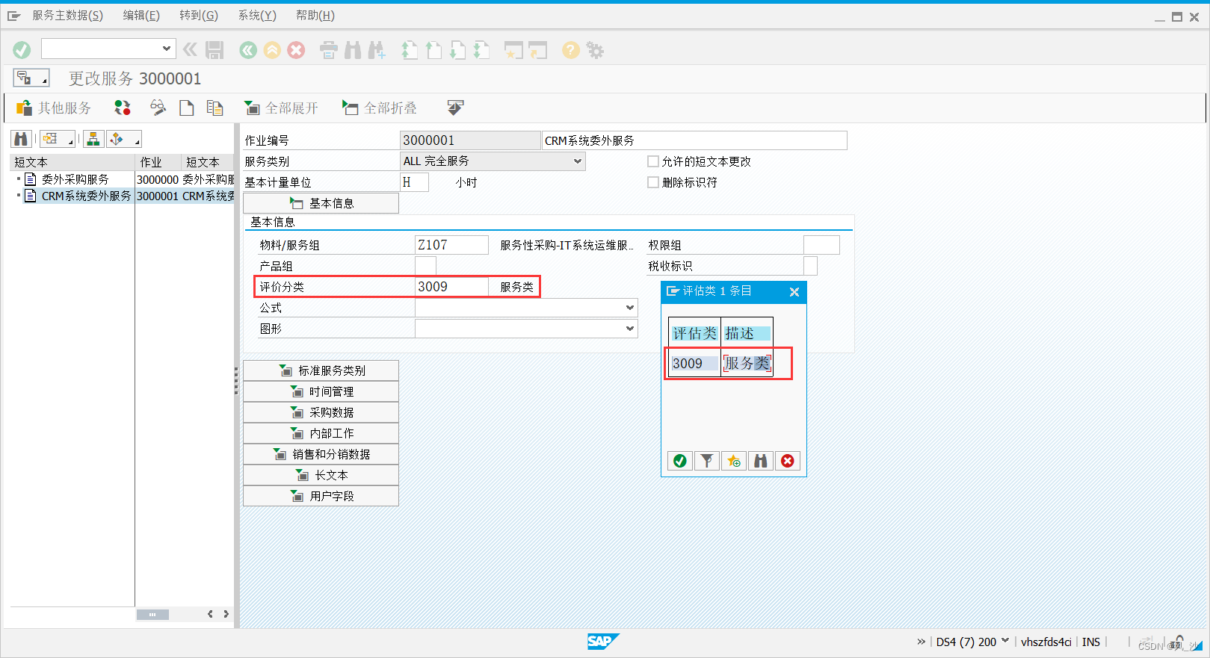Open the 服务主数据(S) menu
The width and height of the screenshot is (1210, 658).
click(67, 16)
